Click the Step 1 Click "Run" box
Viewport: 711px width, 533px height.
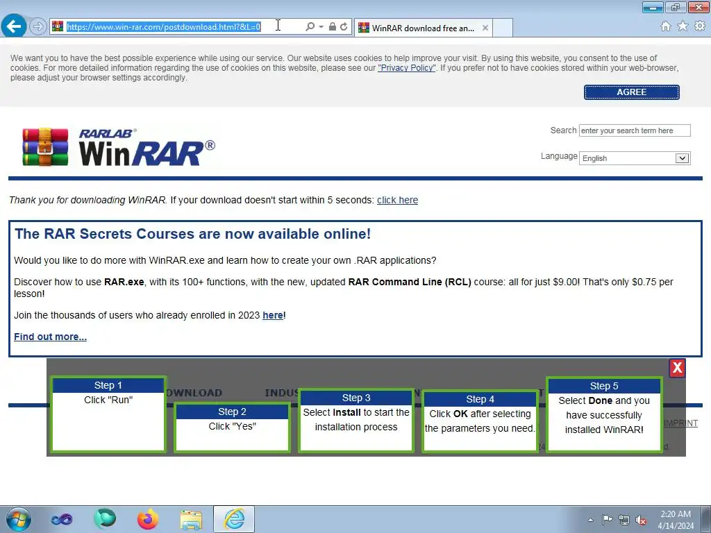(x=108, y=414)
